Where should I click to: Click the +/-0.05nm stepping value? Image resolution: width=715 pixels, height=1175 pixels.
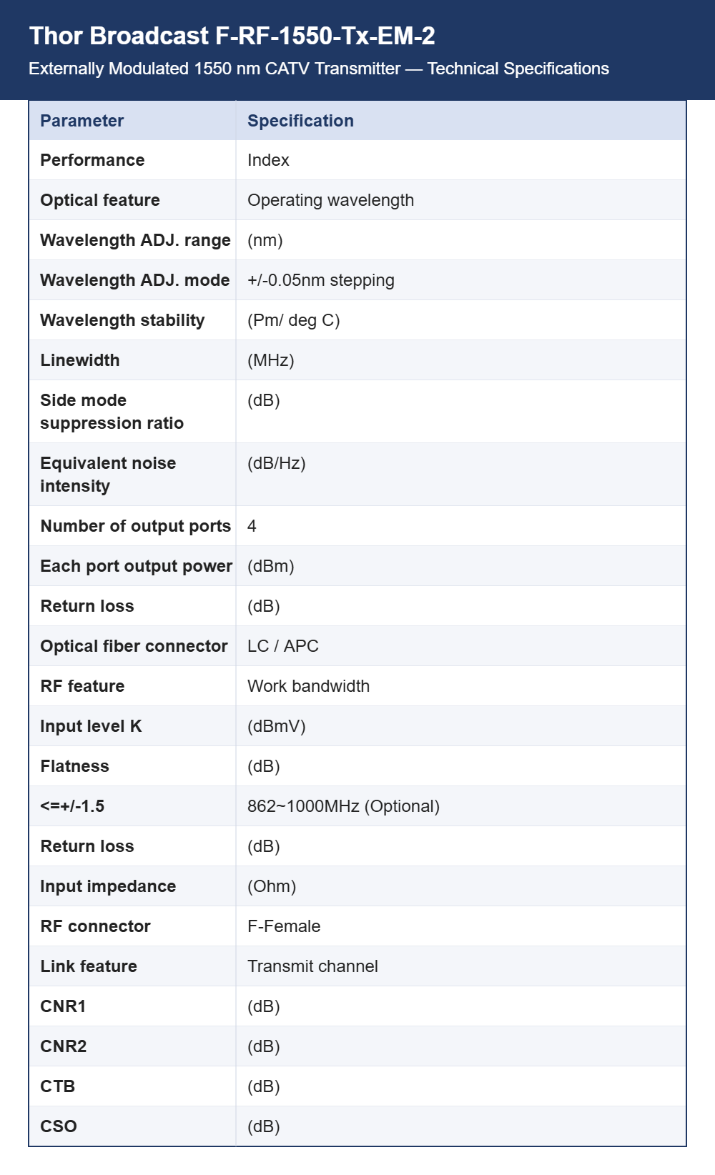tap(321, 280)
